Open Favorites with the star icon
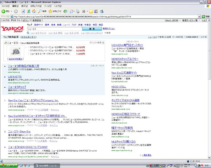211x168 pixels. 50,11
